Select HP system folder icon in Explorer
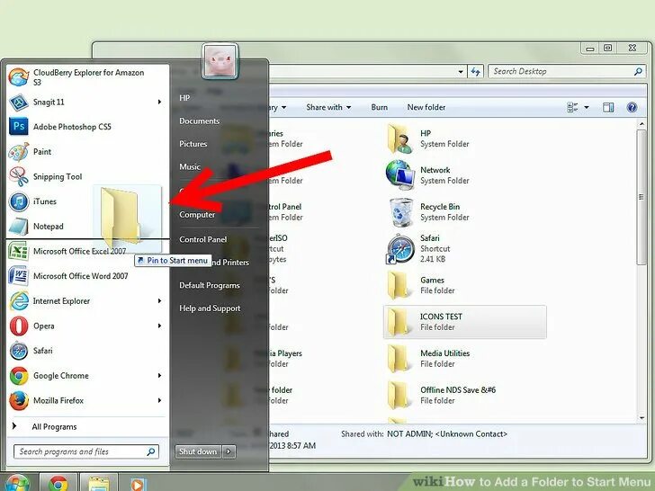 click(x=399, y=138)
